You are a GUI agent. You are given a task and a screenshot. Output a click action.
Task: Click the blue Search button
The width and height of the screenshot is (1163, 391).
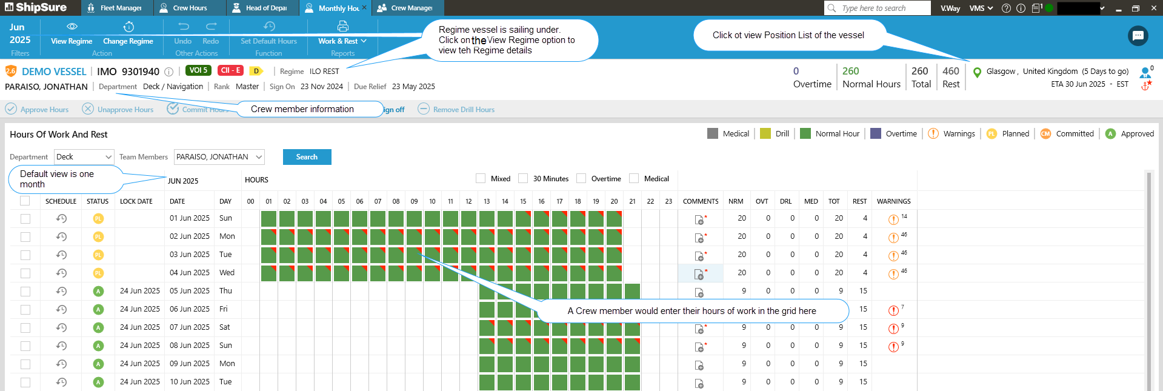[307, 157]
